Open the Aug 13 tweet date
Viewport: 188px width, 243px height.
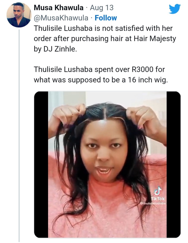102,8
